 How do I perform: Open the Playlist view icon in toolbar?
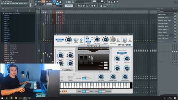pos(78,6)
